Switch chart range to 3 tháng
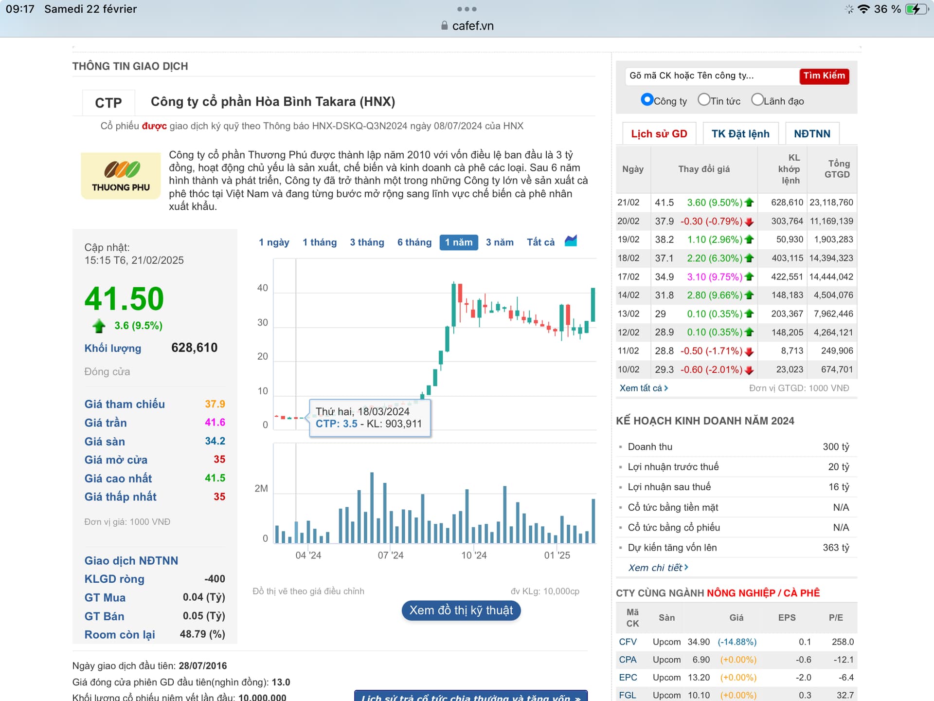Viewport: 934px width, 701px height. (367, 242)
